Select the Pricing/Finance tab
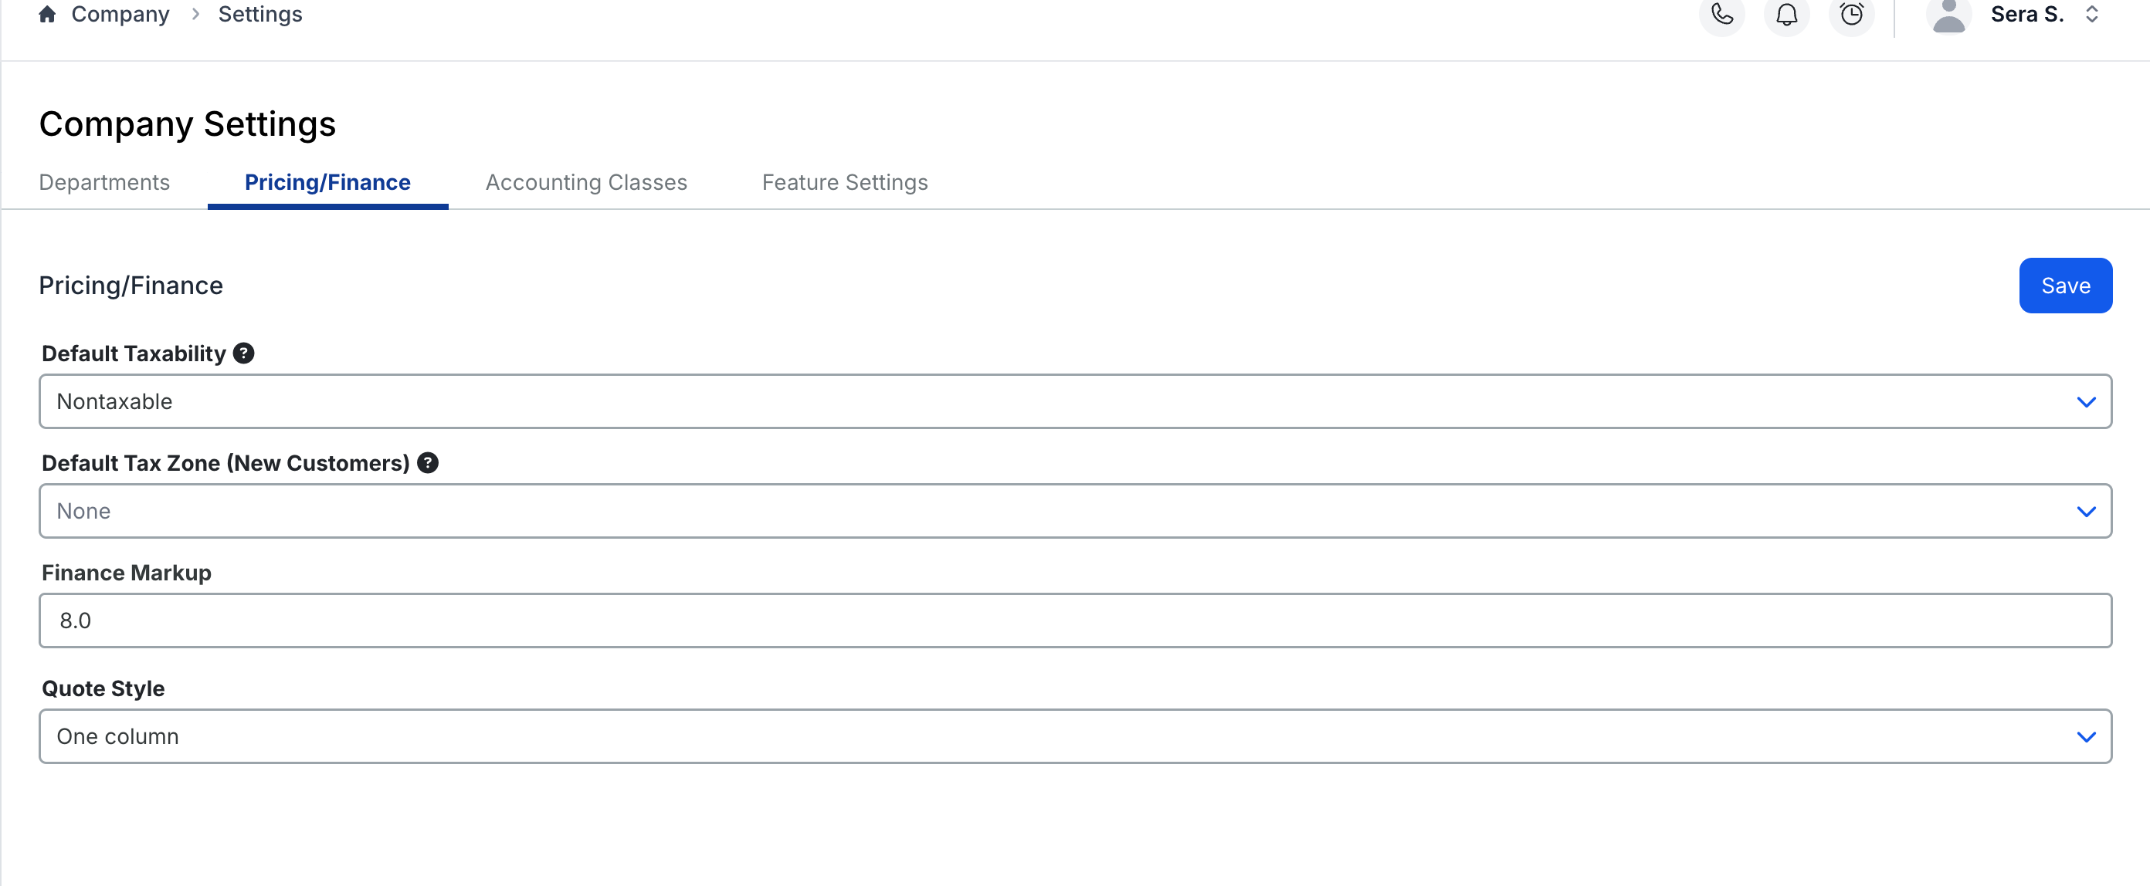 [327, 182]
